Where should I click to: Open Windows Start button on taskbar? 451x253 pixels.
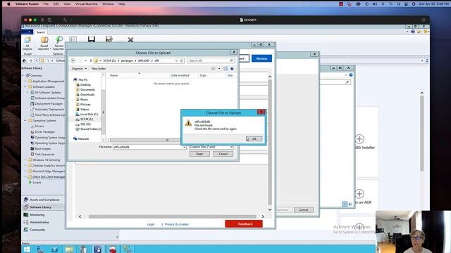coord(27,249)
